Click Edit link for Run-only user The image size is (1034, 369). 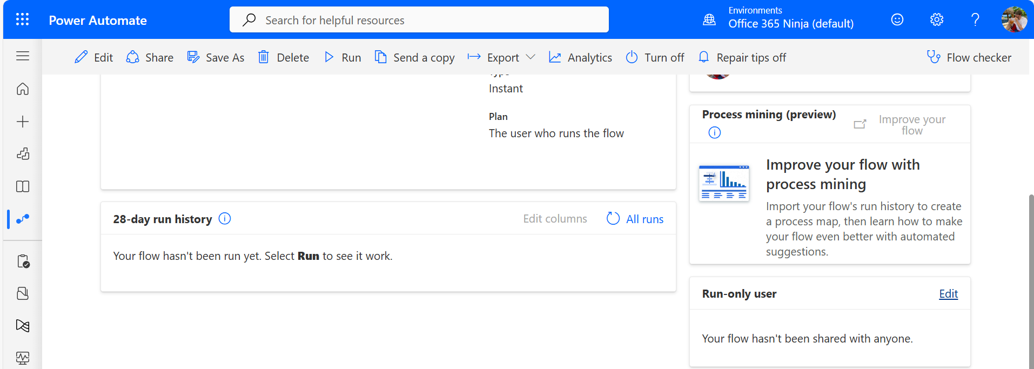(x=948, y=294)
